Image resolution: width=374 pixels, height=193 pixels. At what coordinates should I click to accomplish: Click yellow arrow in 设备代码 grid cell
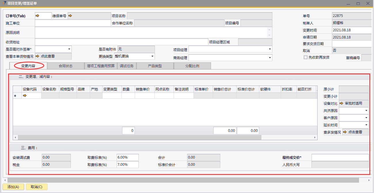25,96
